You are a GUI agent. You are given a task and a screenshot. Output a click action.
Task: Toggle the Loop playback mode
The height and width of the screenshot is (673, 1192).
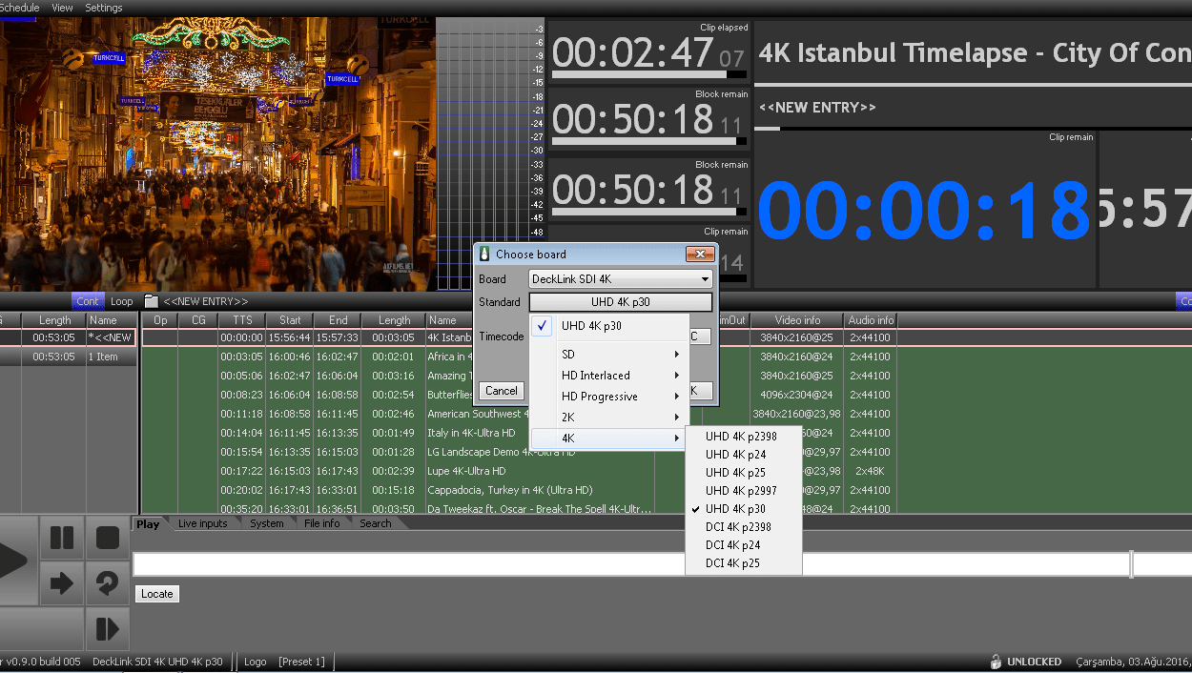tap(122, 301)
